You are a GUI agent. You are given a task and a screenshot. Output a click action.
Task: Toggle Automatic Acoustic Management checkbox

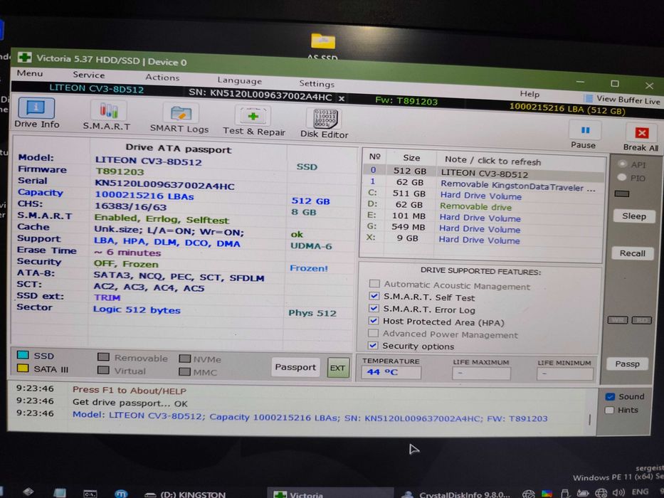click(x=374, y=283)
